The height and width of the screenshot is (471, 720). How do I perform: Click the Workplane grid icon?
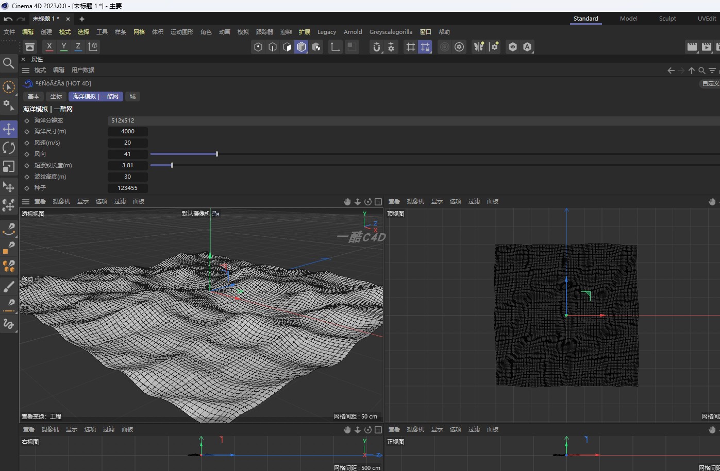(411, 47)
